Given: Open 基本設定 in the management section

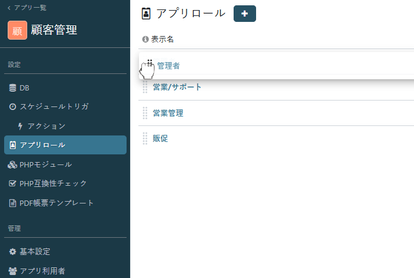Looking at the screenshot, I should coord(35,251).
